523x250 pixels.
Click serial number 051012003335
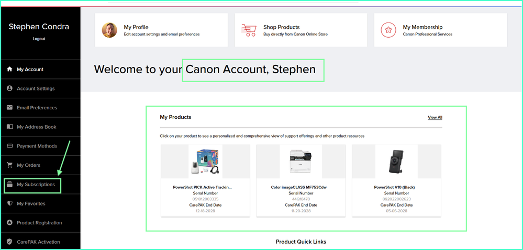[206, 199]
